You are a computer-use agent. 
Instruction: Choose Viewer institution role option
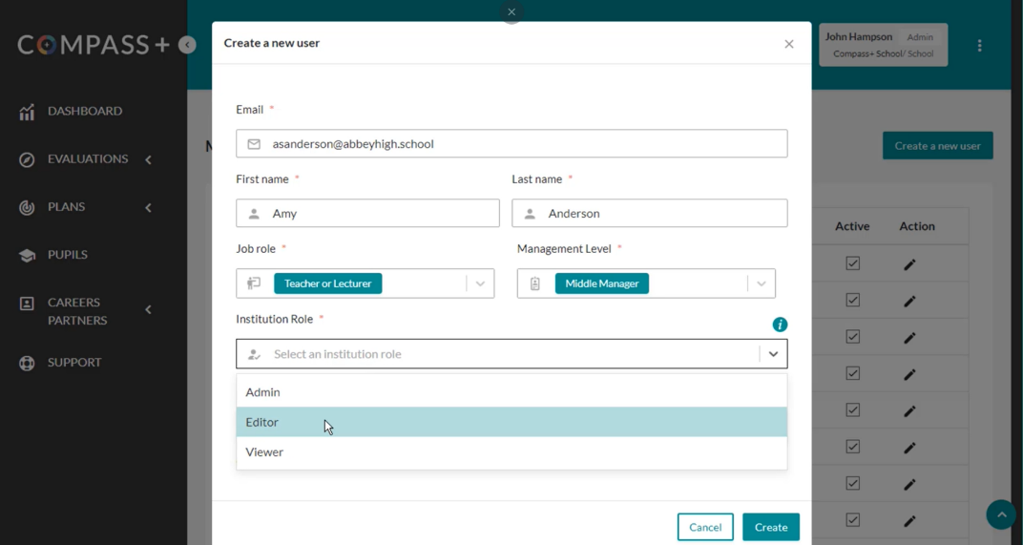click(511, 451)
